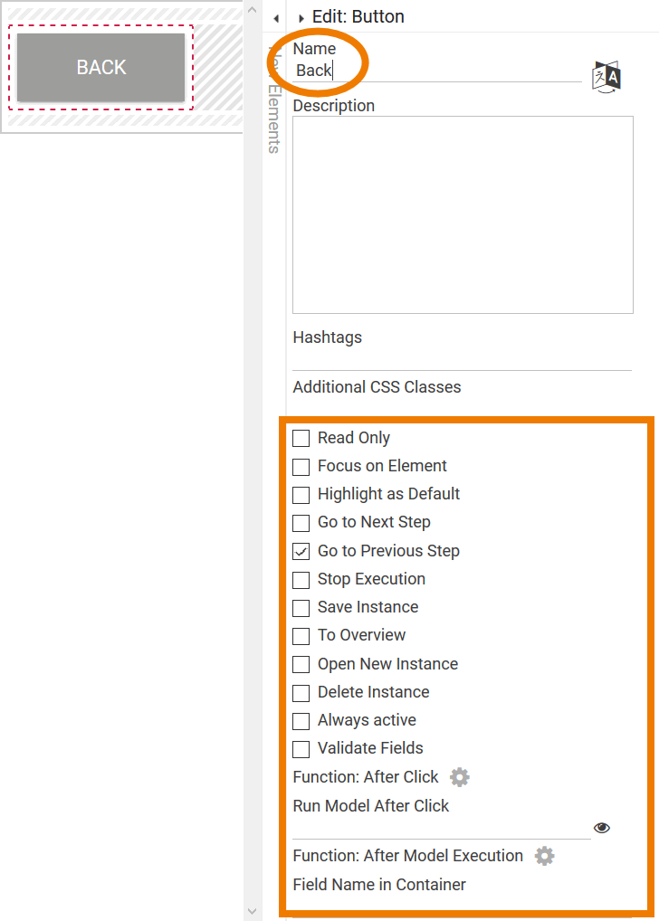Viewport: 659px width, 921px height.
Task: Click the scrollbar up arrow
Action: 253,11
